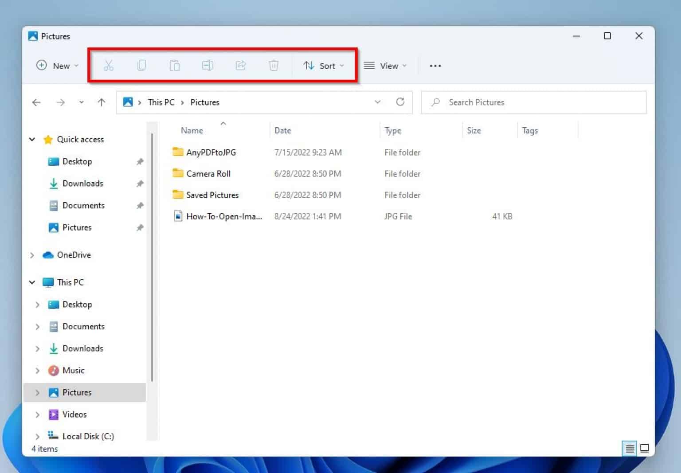Collapse the This PC section

pyautogui.click(x=31, y=282)
